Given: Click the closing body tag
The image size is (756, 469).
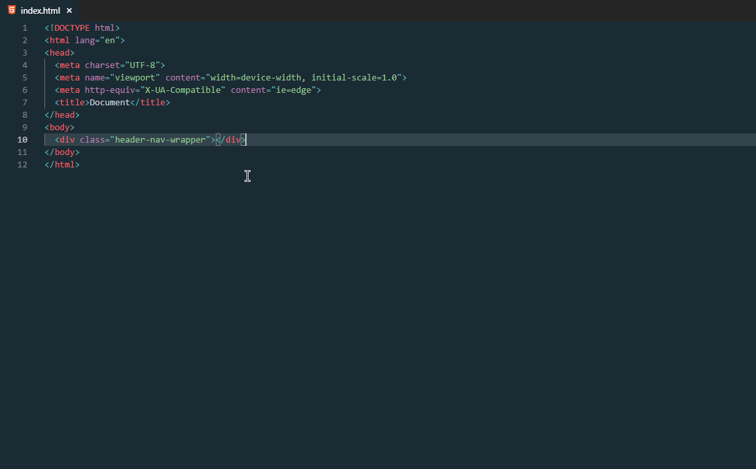Looking at the screenshot, I should pyautogui.click(x=61, y=152).
